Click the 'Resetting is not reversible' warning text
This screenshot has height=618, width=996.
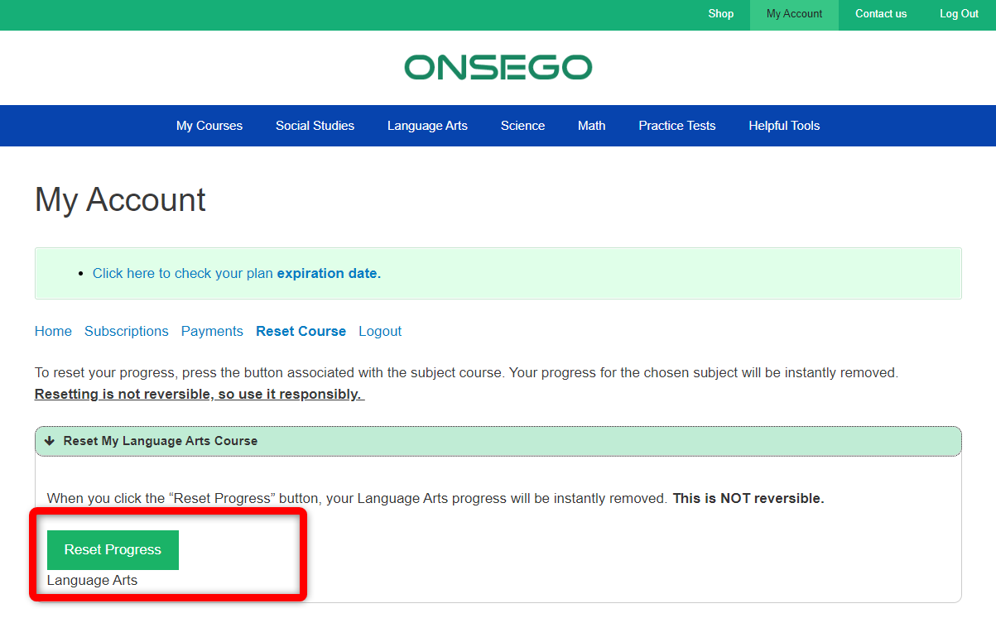pos(200,395)
